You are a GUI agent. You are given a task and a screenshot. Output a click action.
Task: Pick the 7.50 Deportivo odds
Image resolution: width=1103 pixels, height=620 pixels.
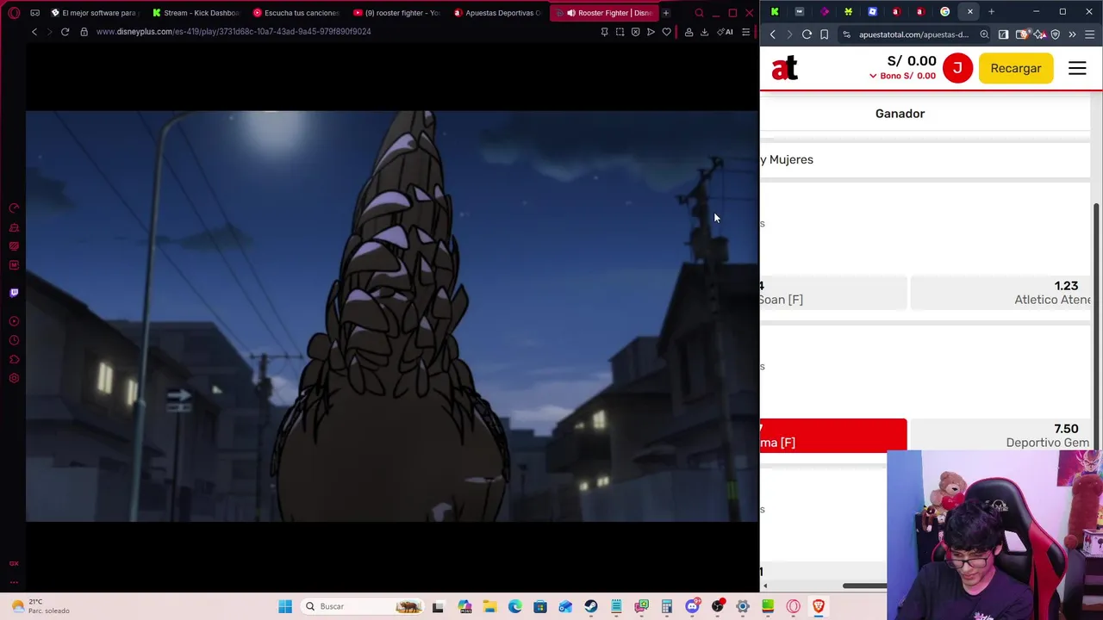(x=1000, y=436)
